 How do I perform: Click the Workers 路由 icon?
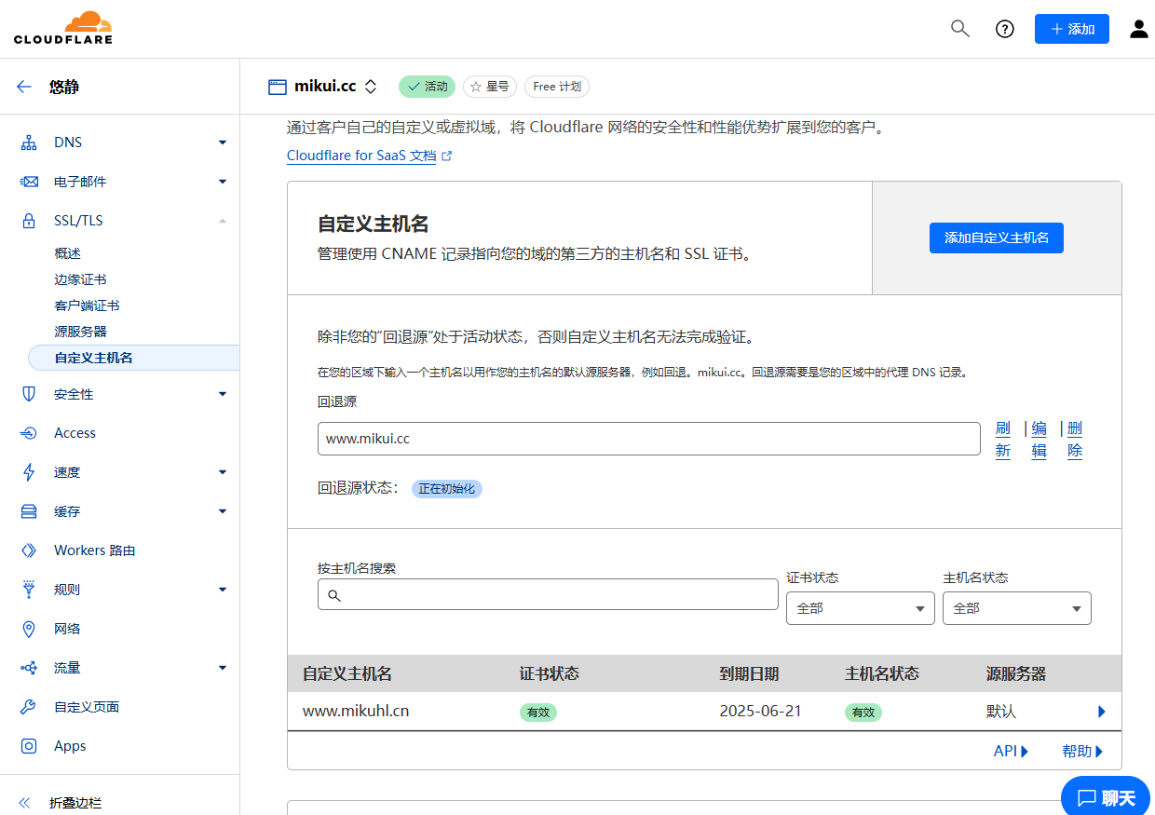(x=29, y=550)
